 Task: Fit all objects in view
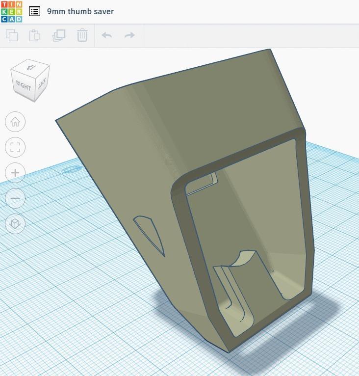click(x=15, y=147)
